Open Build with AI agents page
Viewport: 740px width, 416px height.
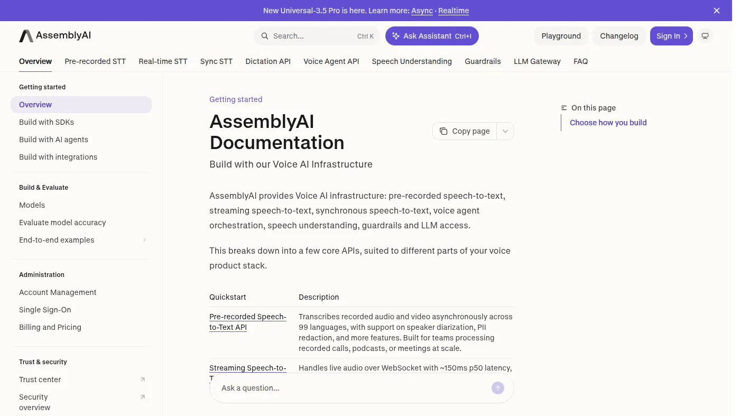point(81,140)
